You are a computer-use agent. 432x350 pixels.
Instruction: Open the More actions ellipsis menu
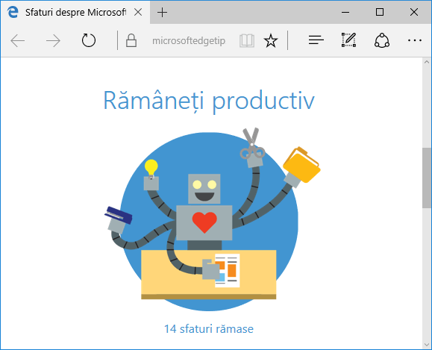point(415,40)
